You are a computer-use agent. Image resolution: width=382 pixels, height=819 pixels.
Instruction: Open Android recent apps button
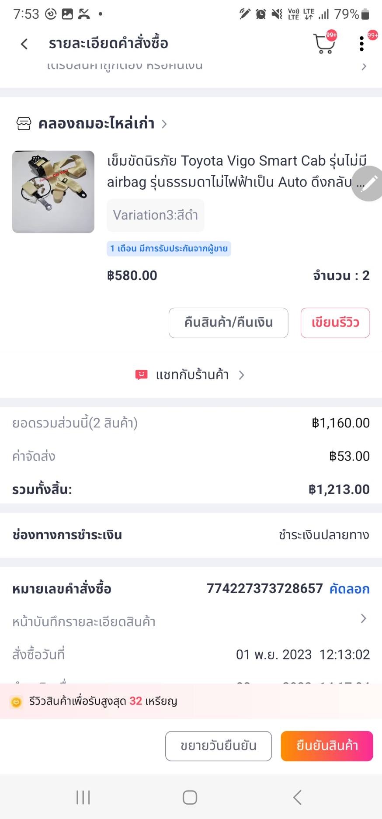pos(83,797)
